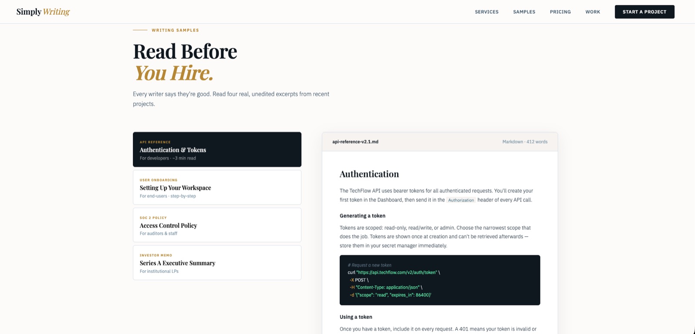Click the 'Using a token' subheading
Screen dimensions: 695x334
(x=356, y=317)
